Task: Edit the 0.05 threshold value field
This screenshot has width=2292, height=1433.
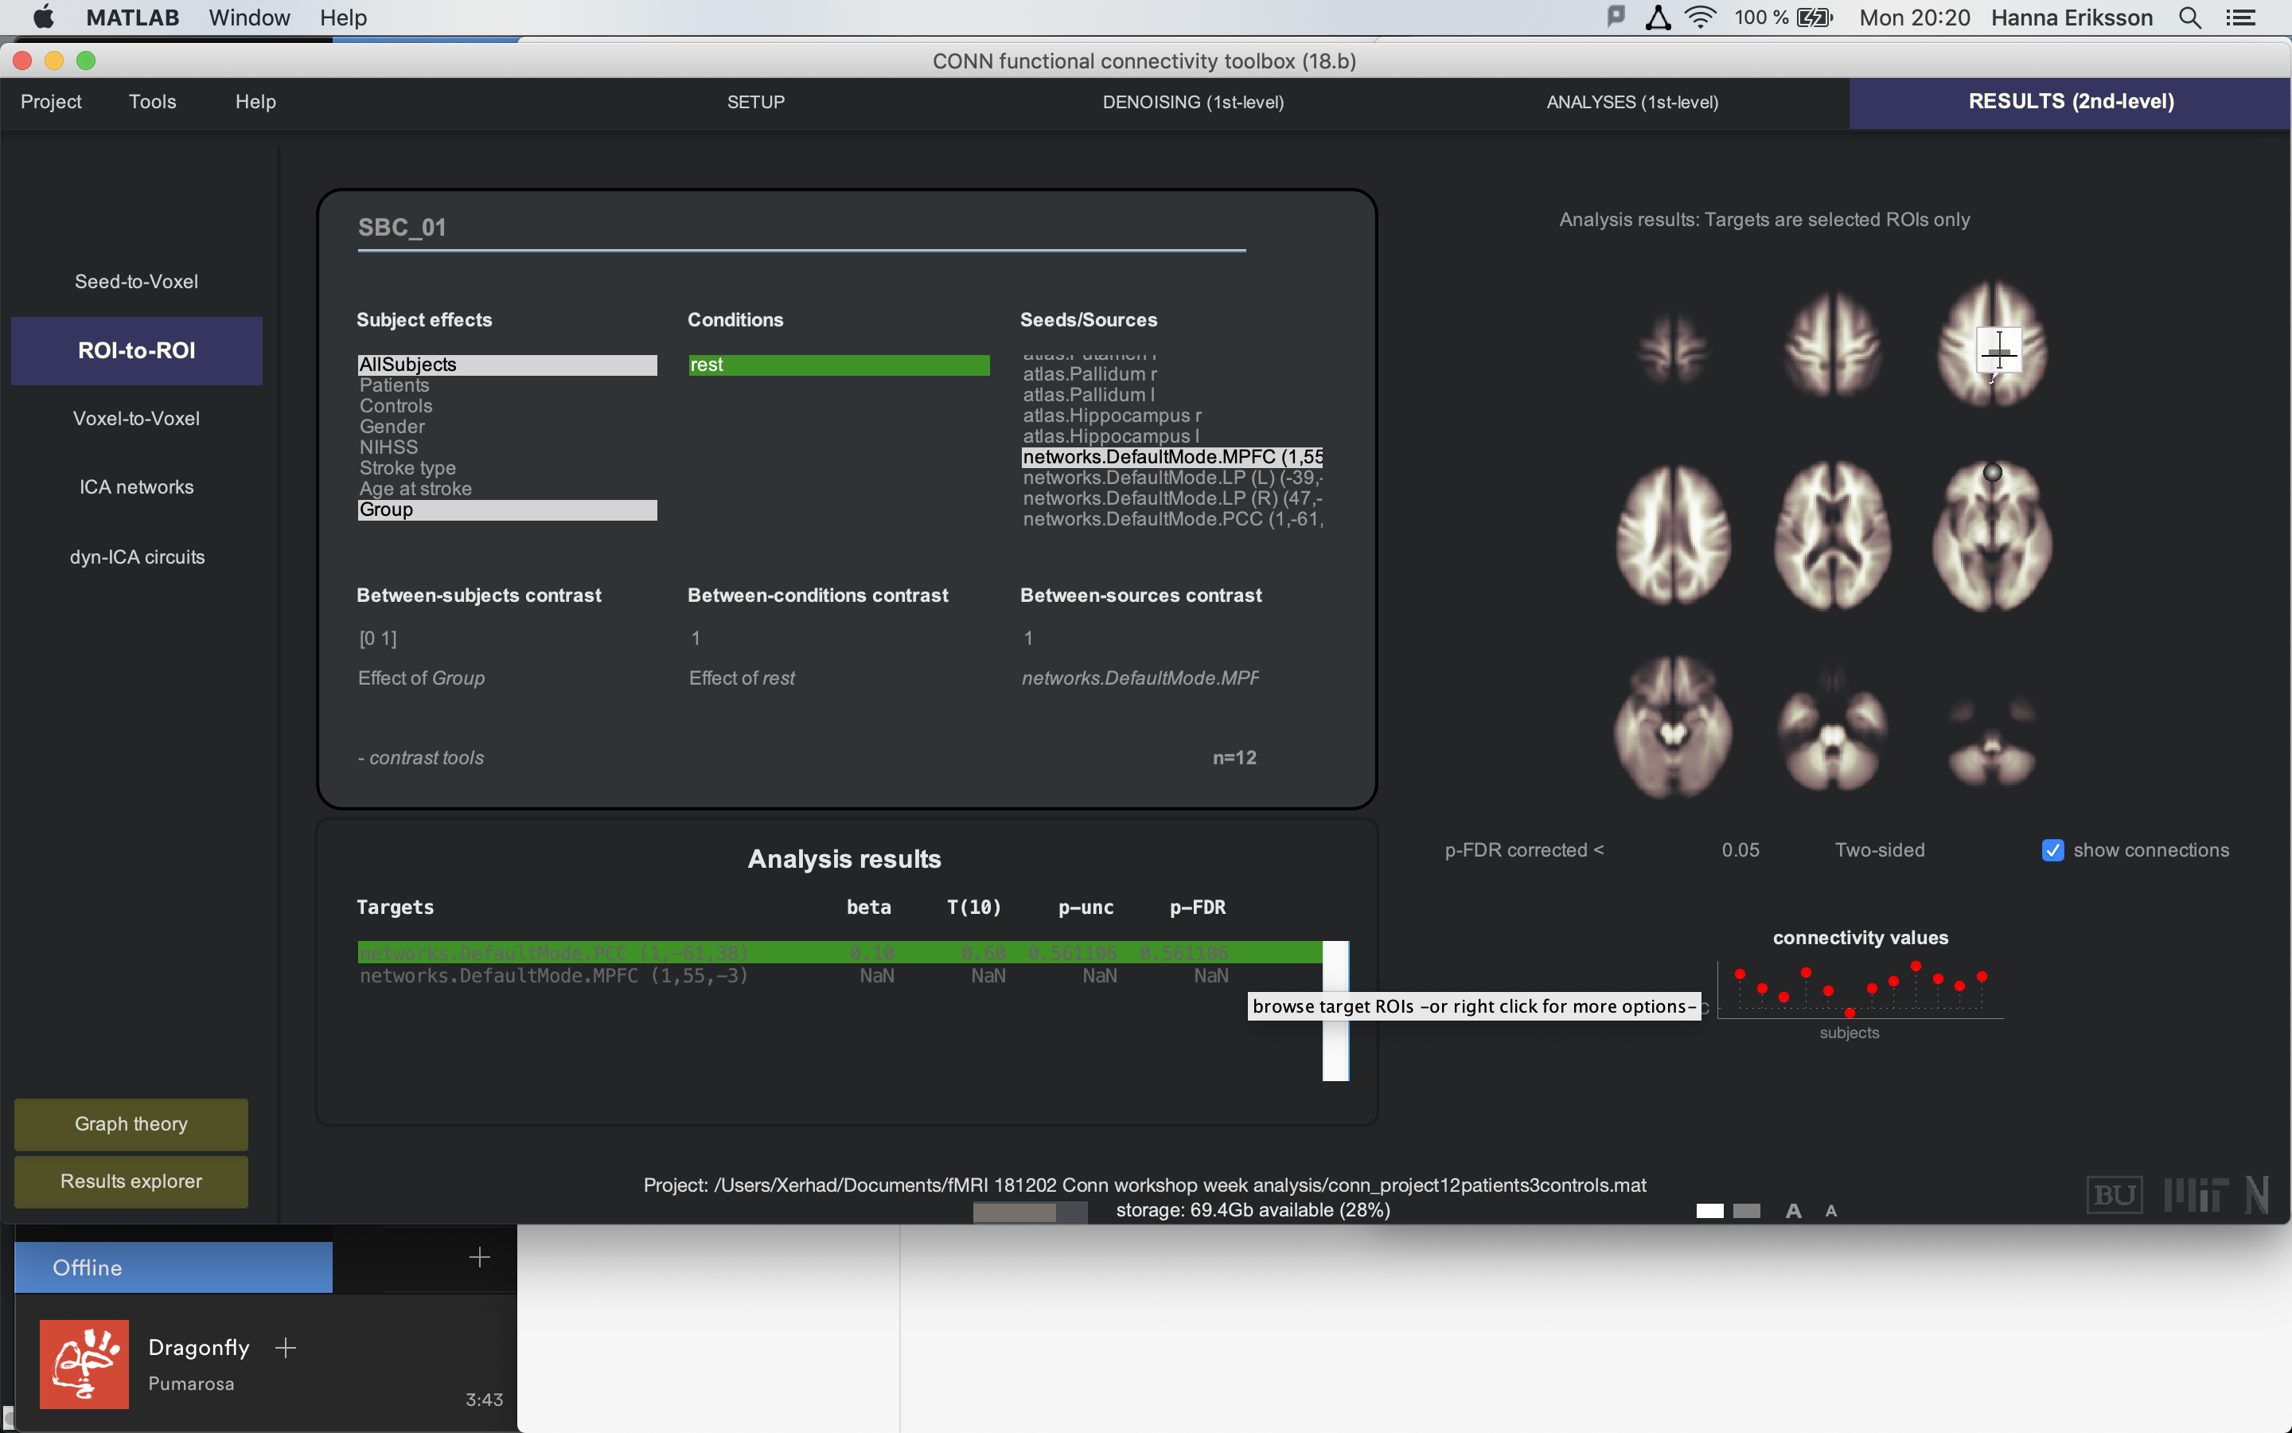Action: click(x=1740, y=850)
